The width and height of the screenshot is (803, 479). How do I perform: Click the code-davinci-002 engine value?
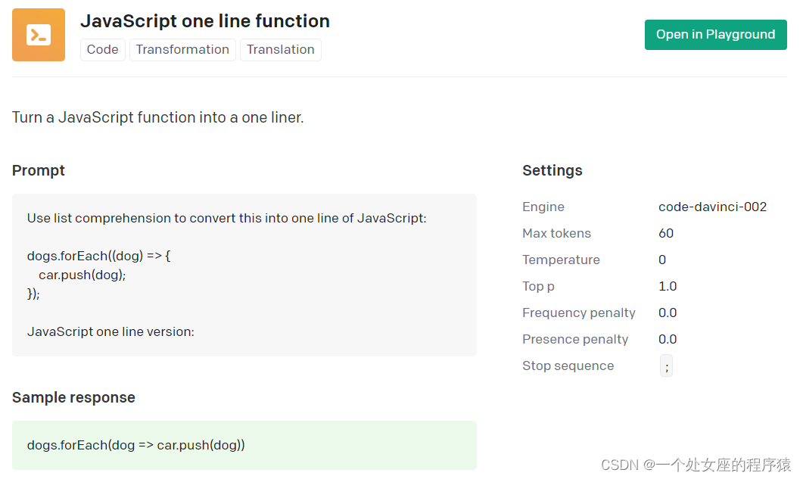coord(712,207)
